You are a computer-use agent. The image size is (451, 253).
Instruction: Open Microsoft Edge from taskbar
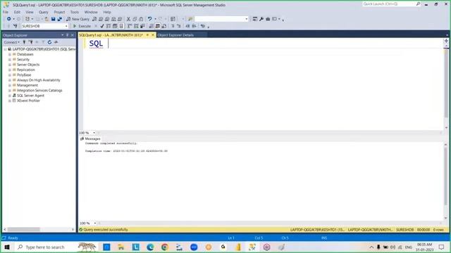tap(150, 247)
